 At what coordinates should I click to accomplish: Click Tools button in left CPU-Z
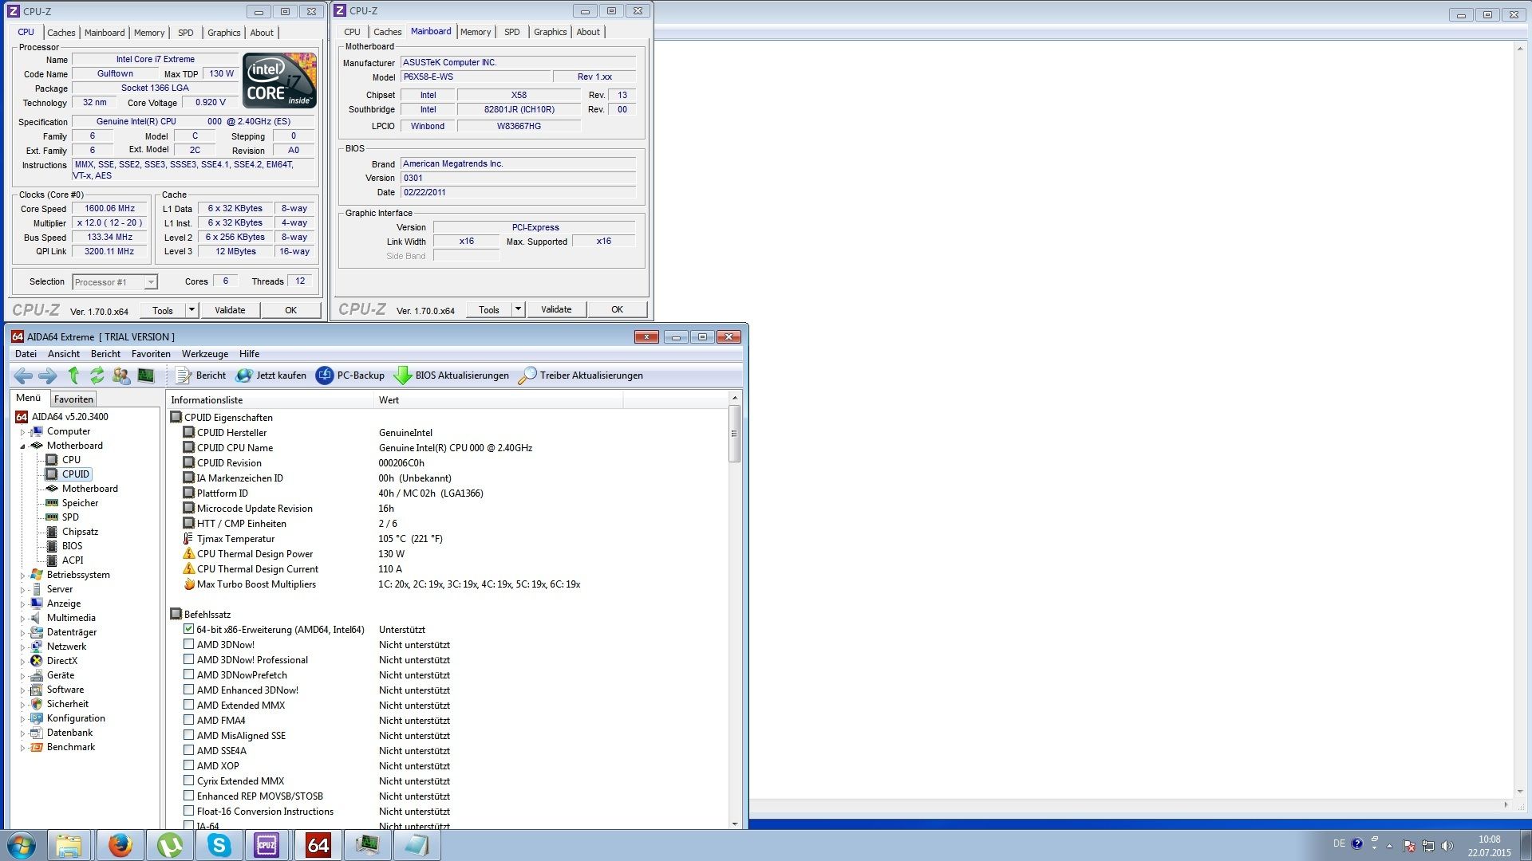pyautogui.click(x=163, y=310)
